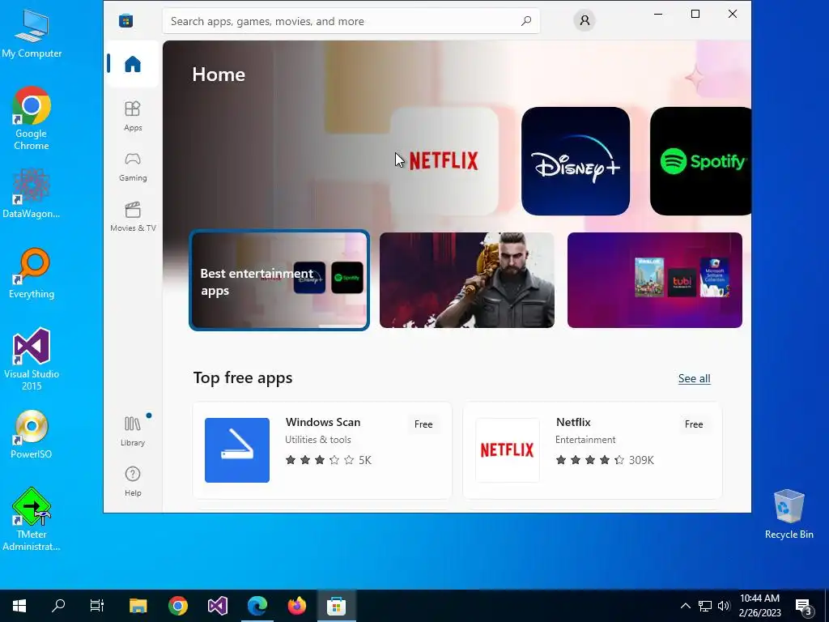The height and width of the screenshot is (622, 829).
Task: Click the Netflix title in Top free apps
Action: coord(573,422)
